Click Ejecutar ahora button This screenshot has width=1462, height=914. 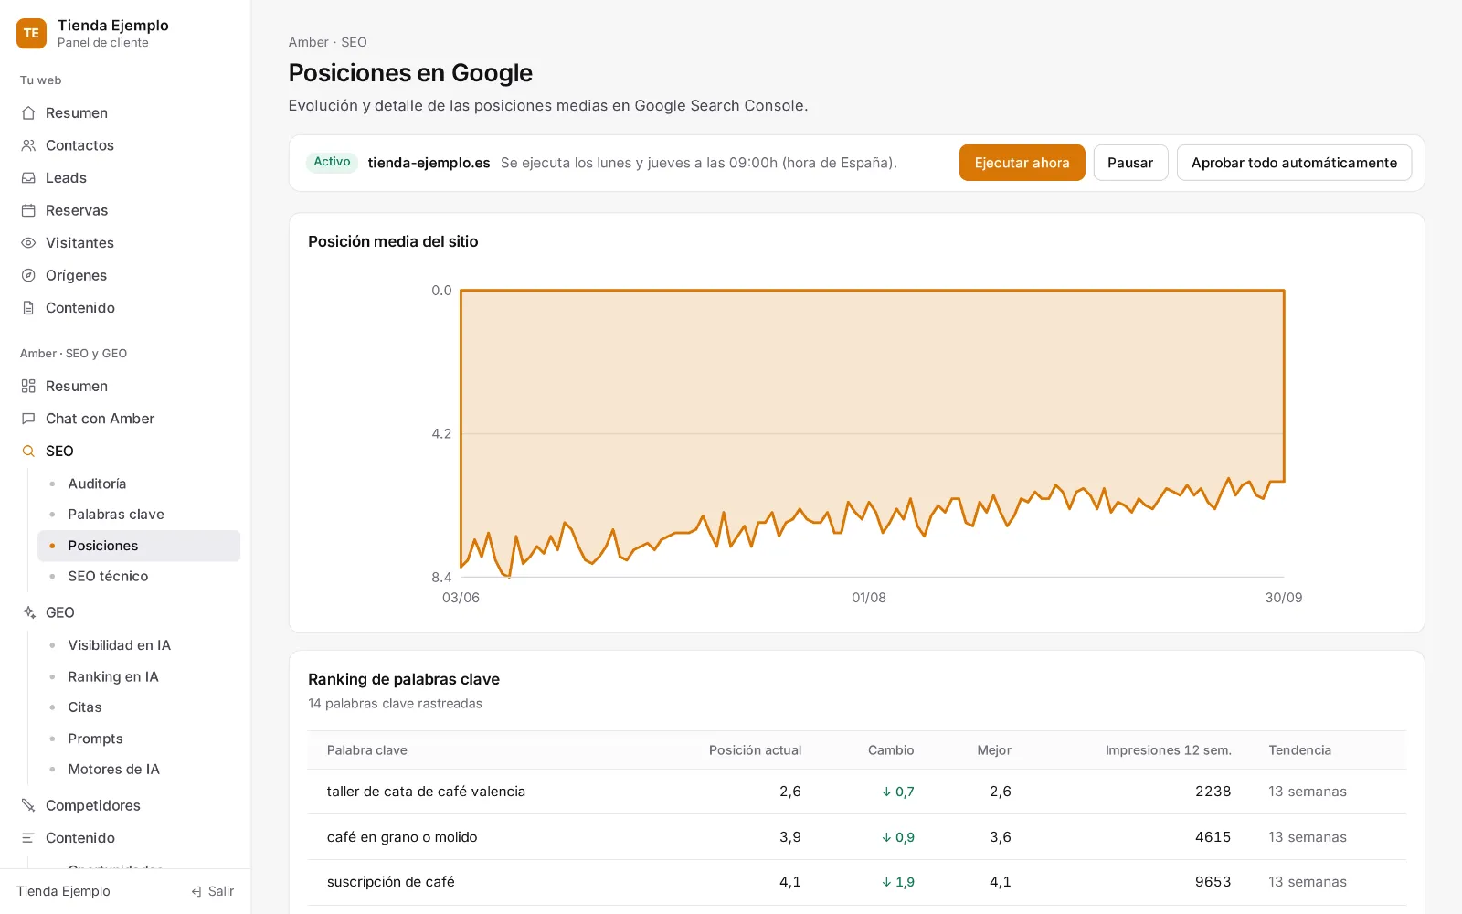(x=1022, y=163)
